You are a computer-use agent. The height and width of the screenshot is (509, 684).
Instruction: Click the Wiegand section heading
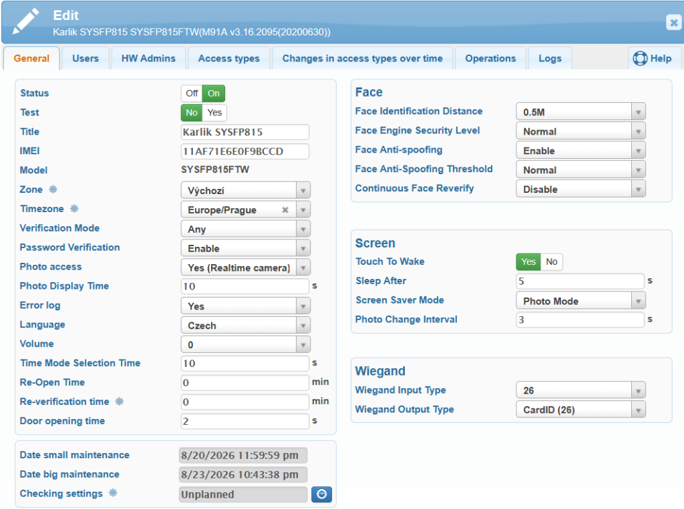380,372
